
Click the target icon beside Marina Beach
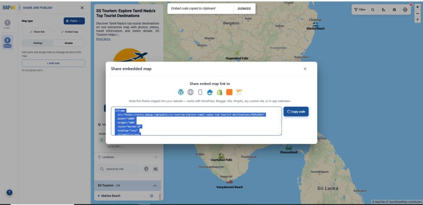click(151, 196)
